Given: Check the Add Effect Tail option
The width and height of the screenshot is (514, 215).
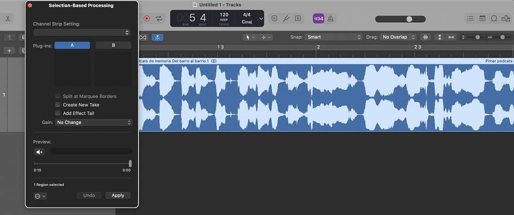Looking at the screenshot, I should [x=58, y=113].
